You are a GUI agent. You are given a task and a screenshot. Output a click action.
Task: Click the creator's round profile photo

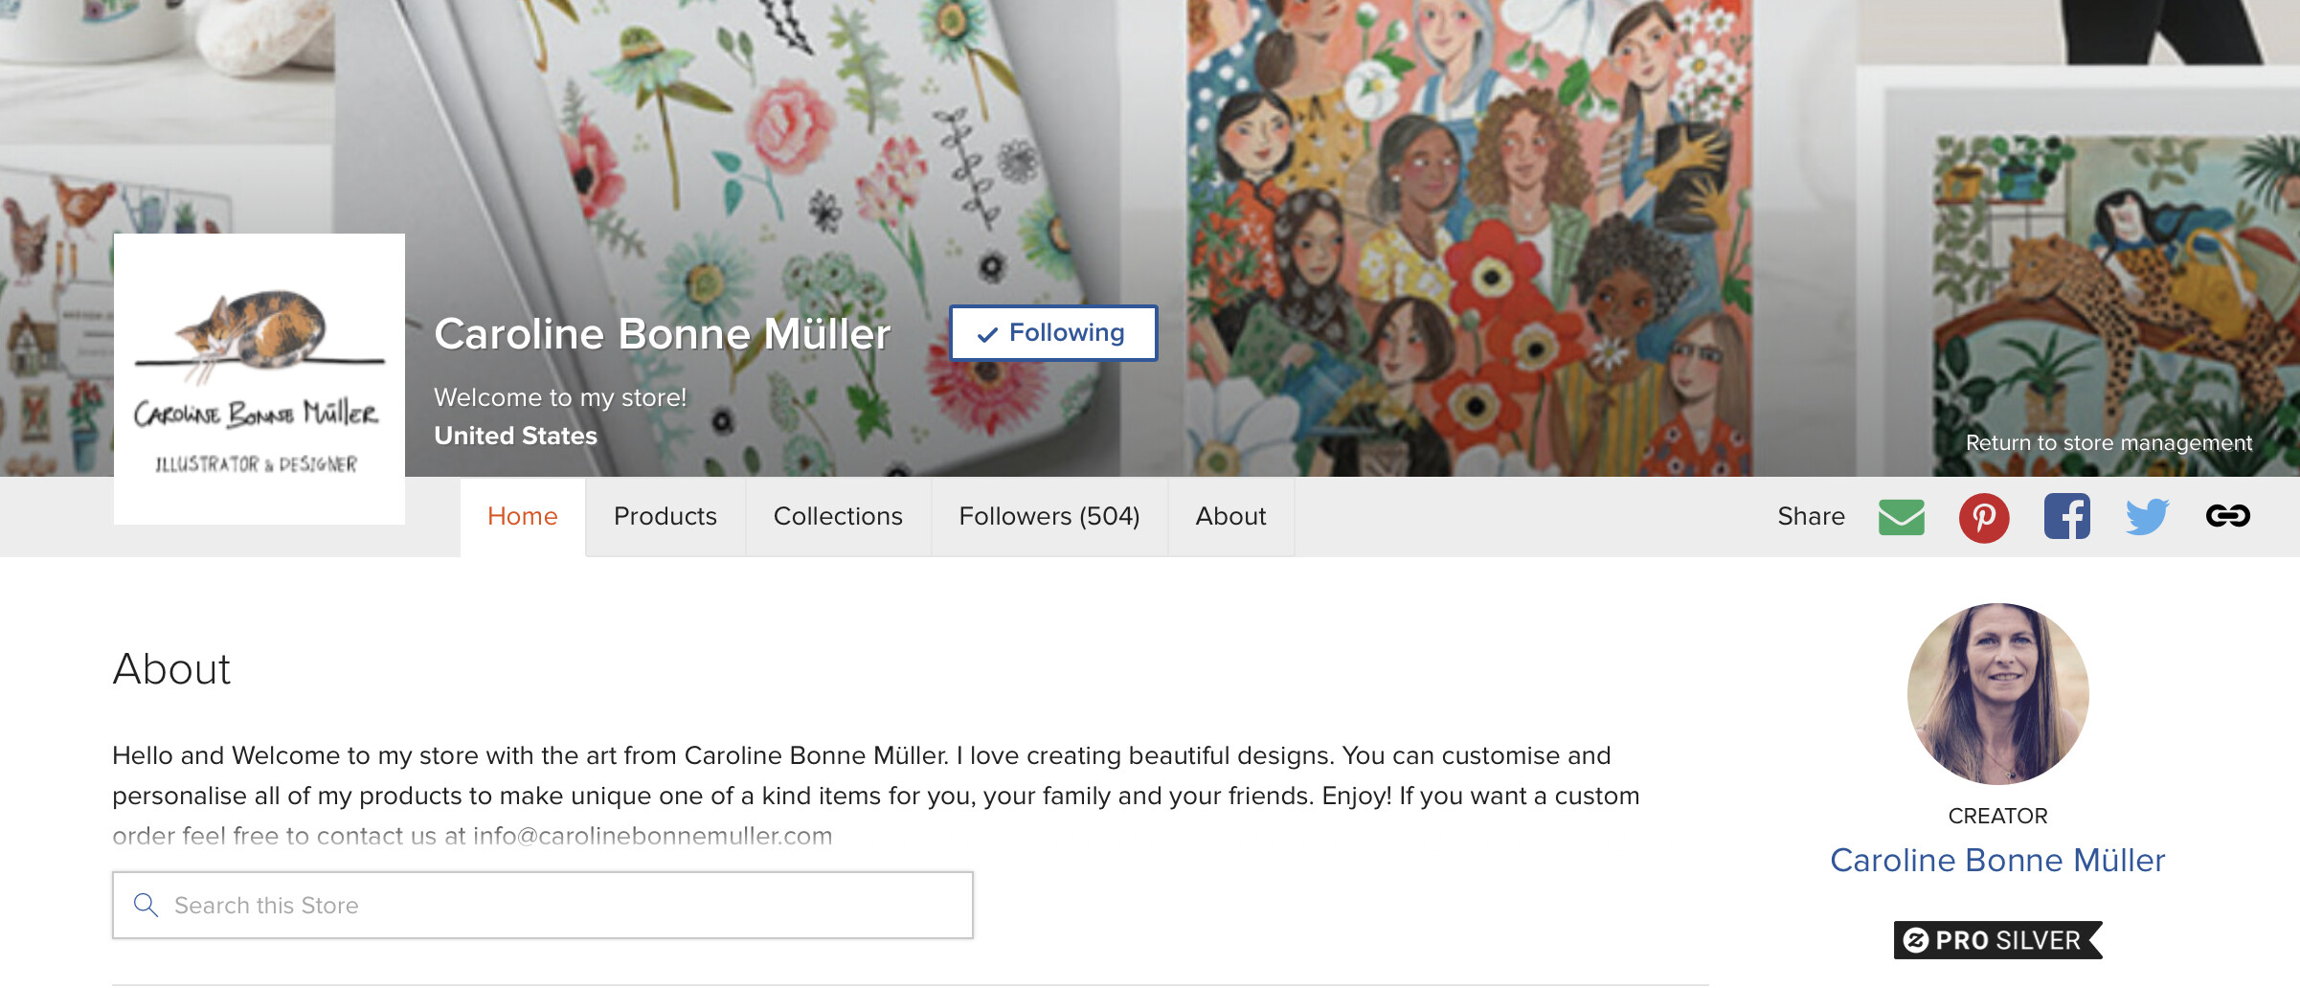coord(1998,694)
